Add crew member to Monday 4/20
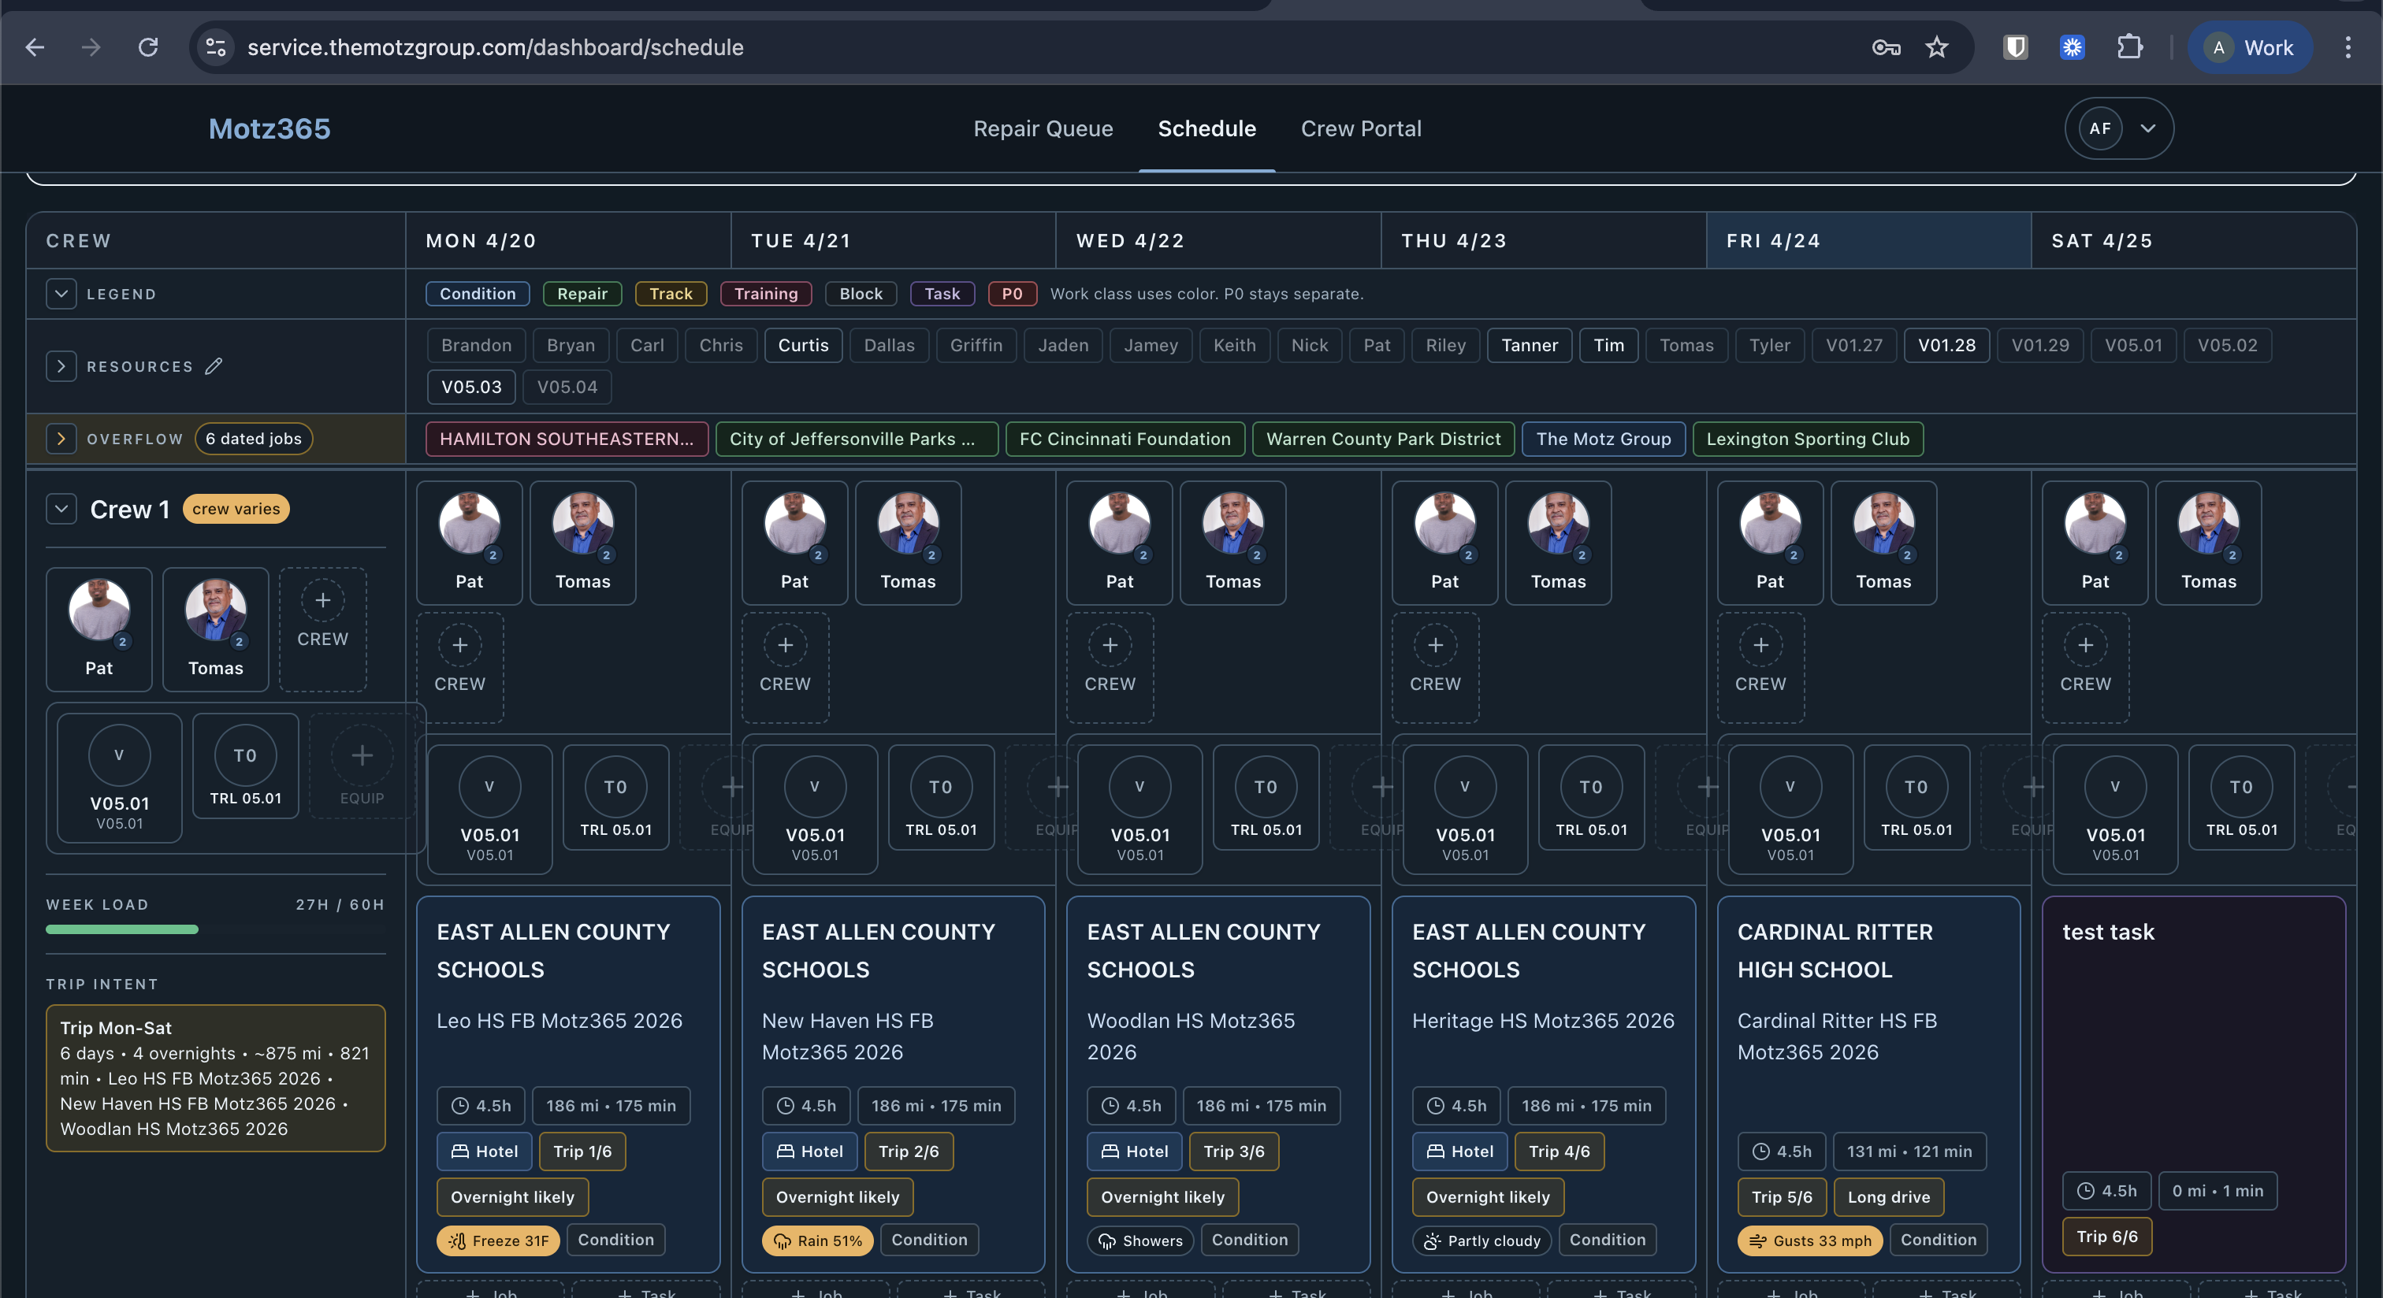Viewport: 2383px width, 1298px height. [x=459, y=667]
